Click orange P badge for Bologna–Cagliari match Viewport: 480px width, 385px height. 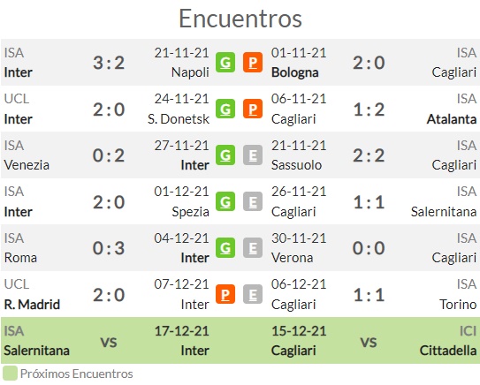pyautogui.click(x=253, y=63)
